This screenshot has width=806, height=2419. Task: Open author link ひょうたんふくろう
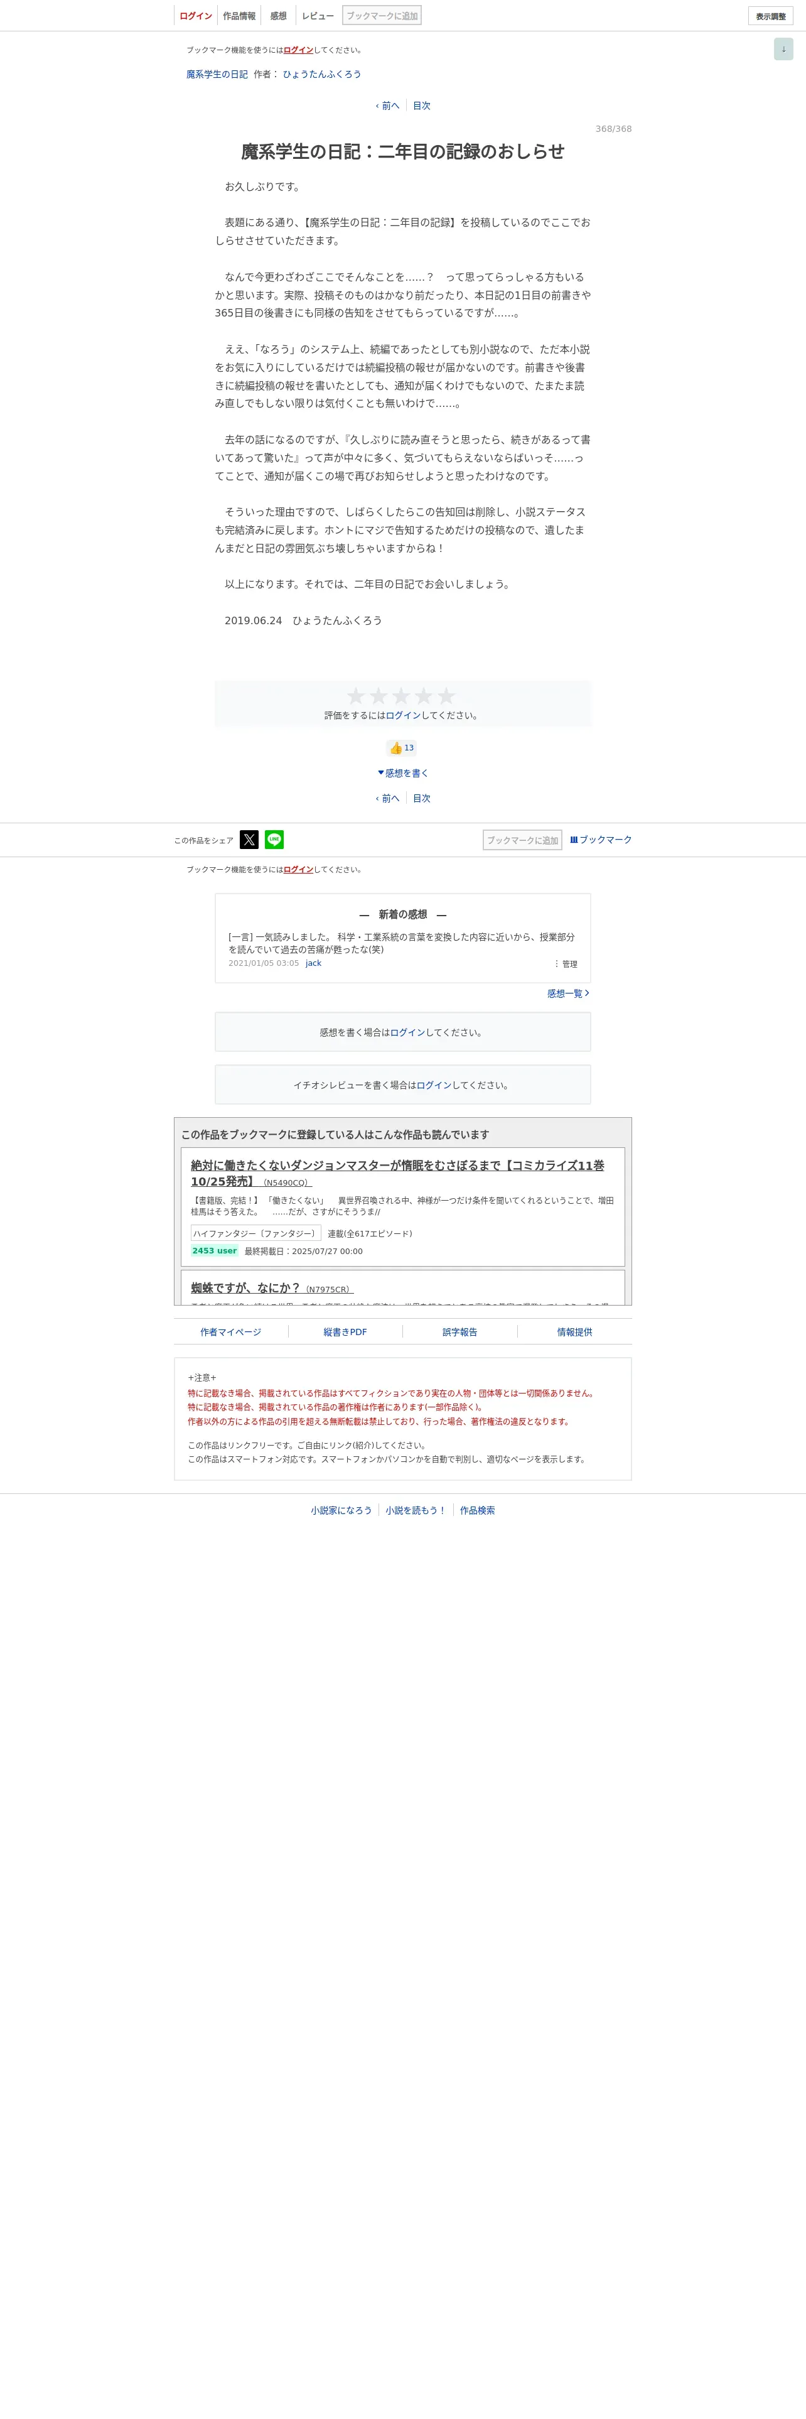(x=322, y=74)
